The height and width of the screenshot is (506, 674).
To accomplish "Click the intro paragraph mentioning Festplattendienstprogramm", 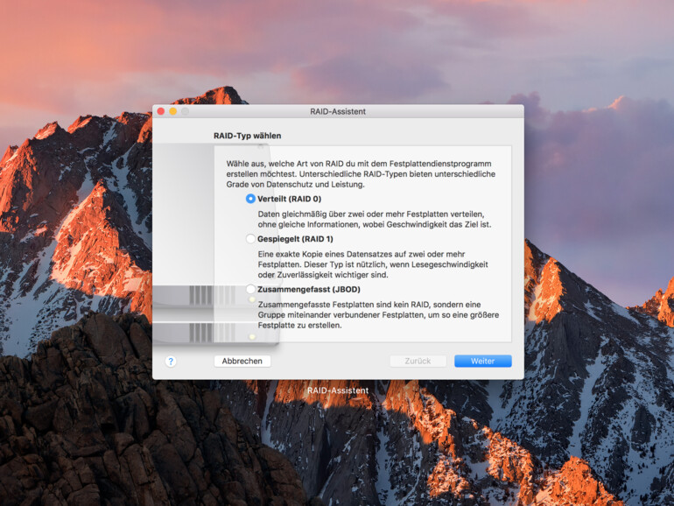I will tap(361, 174).
